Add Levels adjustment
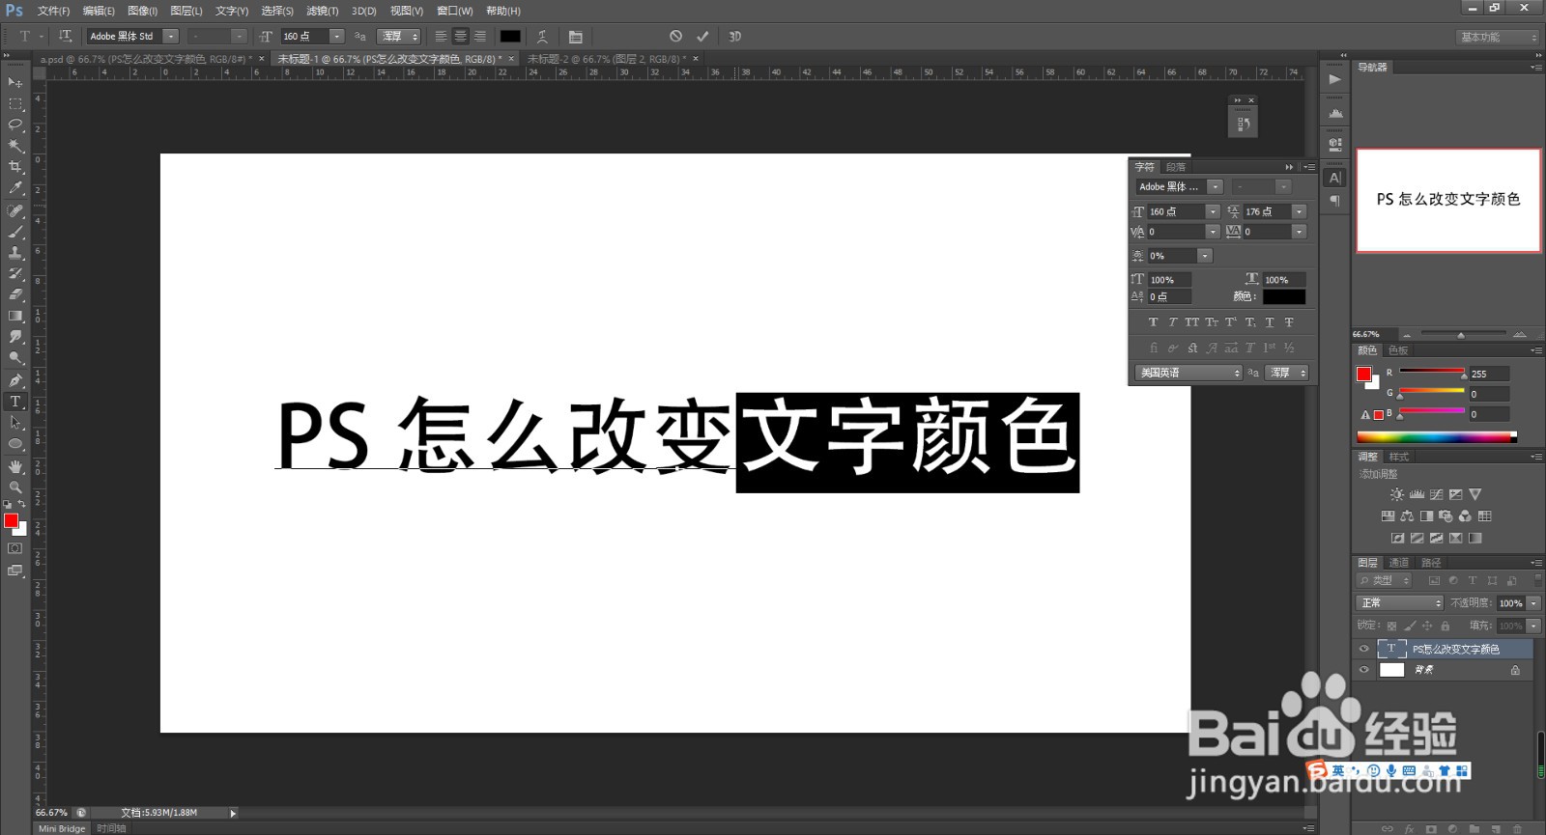 pyautogui.click(x=1417, y=494)
